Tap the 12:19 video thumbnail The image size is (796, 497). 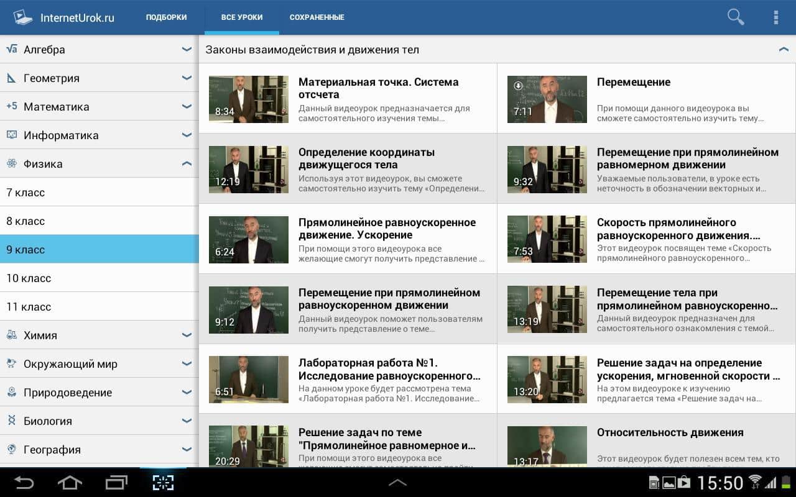249,169
